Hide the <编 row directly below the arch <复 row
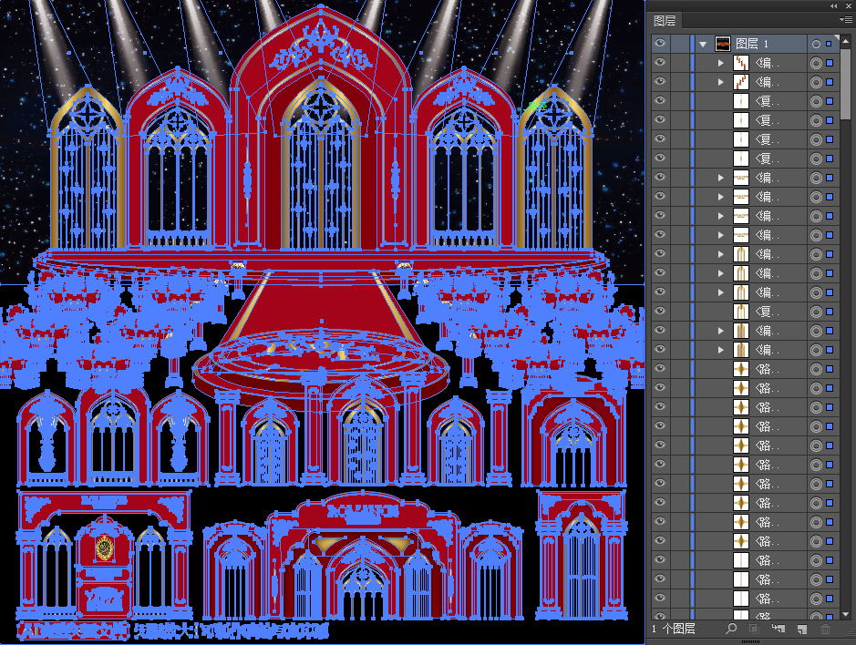The width and height of the screenshot is (856, 645). (x=660, y=330)
